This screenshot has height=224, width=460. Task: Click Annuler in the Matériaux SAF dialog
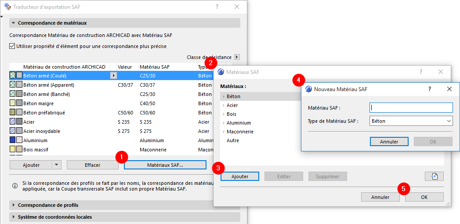click(x=380, y=197)
